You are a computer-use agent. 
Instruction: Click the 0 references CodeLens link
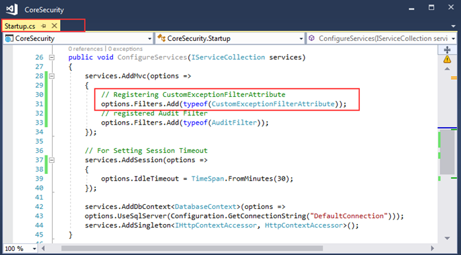(x=86, y=49)
